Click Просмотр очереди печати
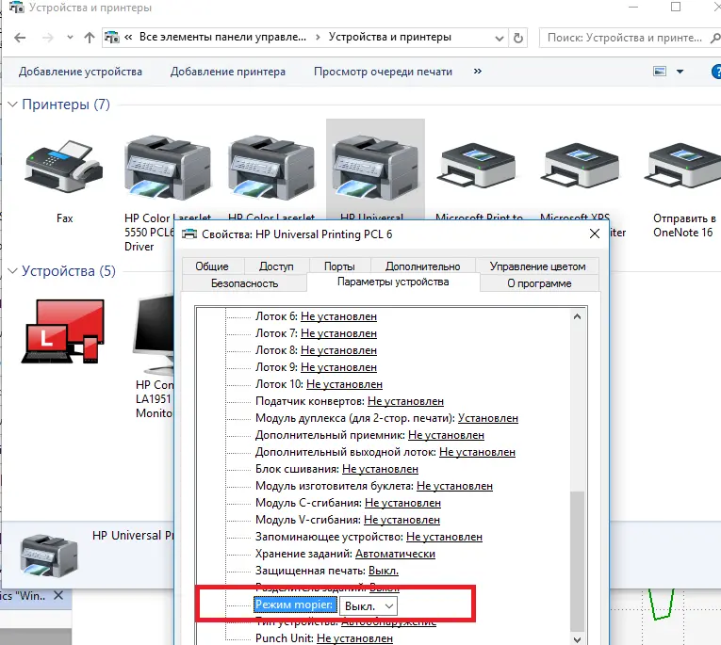Screen dimensions: 721x645 [383, 72]
